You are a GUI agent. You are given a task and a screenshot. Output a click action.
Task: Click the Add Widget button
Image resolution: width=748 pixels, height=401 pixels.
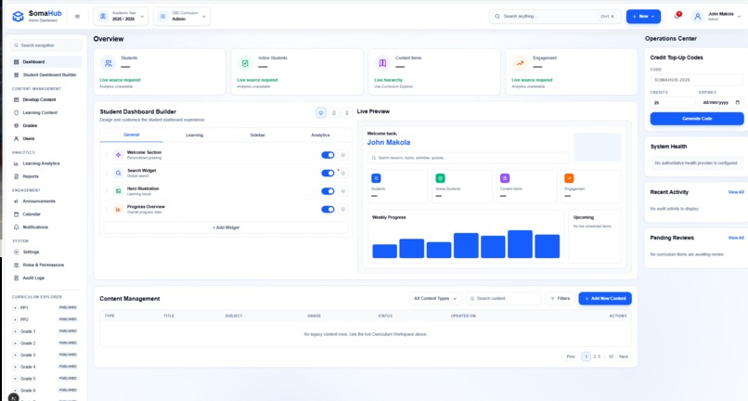click(x=226, y=227)
